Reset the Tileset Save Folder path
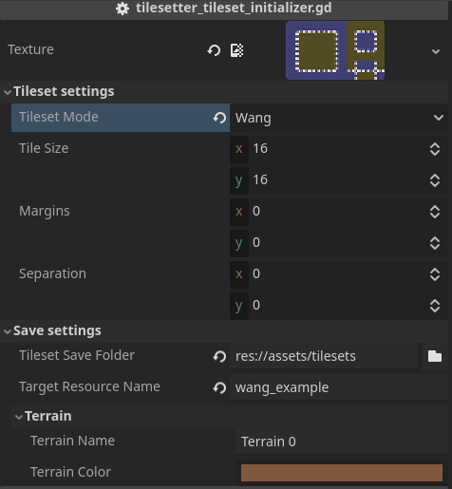This screenshot has width=452, height=489. tap(219, 356)
